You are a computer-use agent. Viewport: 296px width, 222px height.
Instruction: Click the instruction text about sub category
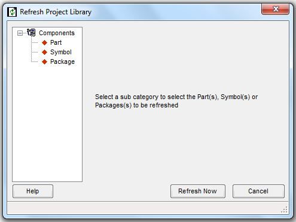click(176, 101)
